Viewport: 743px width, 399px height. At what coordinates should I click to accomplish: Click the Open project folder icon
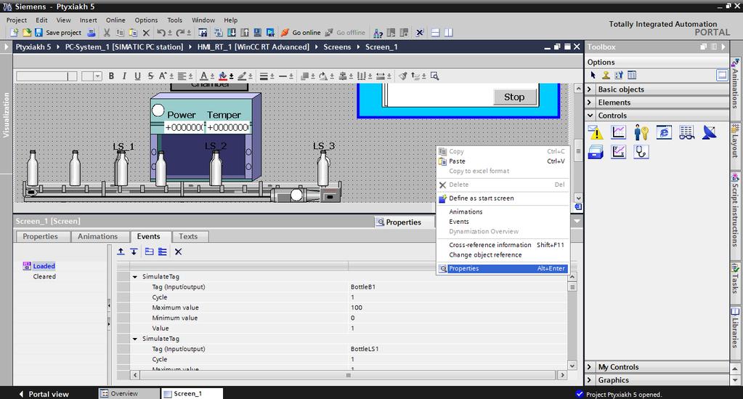click(x=27, y=33)
